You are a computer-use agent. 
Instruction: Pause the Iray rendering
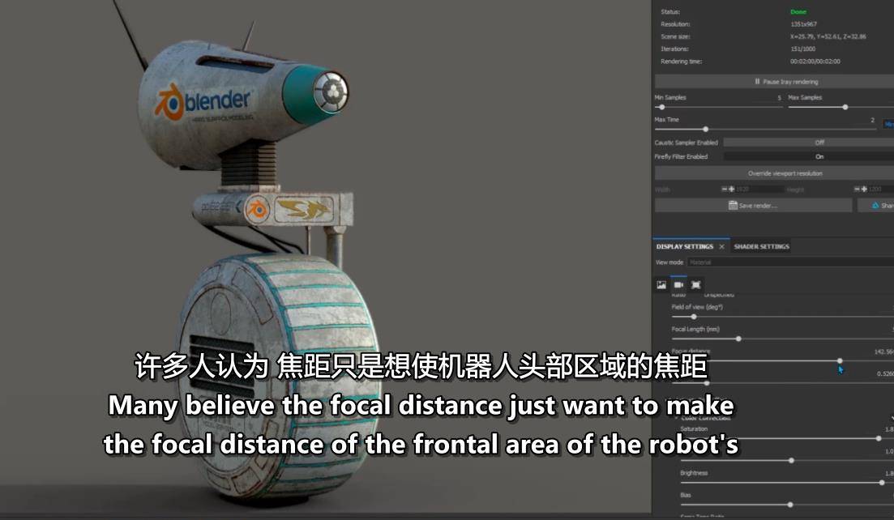click(774, 82)
